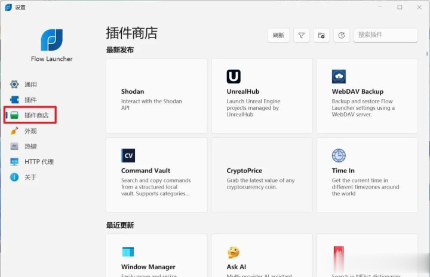Select 插件商店 in the sidebar

click(36, 115)
